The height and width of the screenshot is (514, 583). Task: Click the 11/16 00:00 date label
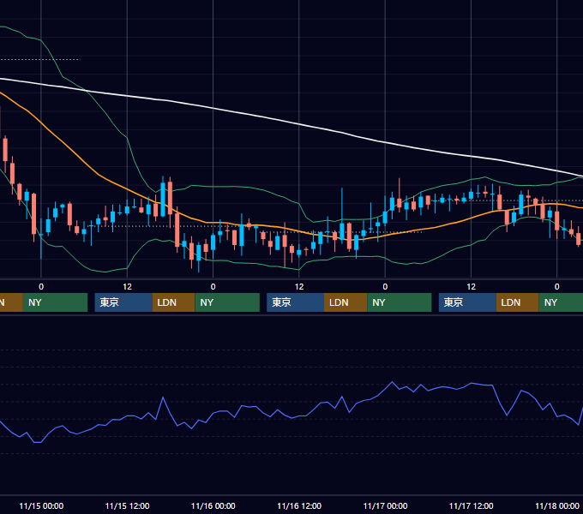pos(213,505)
